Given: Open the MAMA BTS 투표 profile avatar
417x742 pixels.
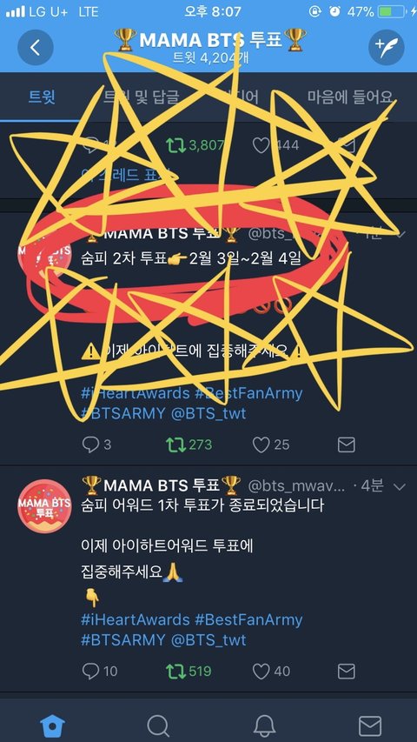Looking at the screenshot, I should point(44,506).
